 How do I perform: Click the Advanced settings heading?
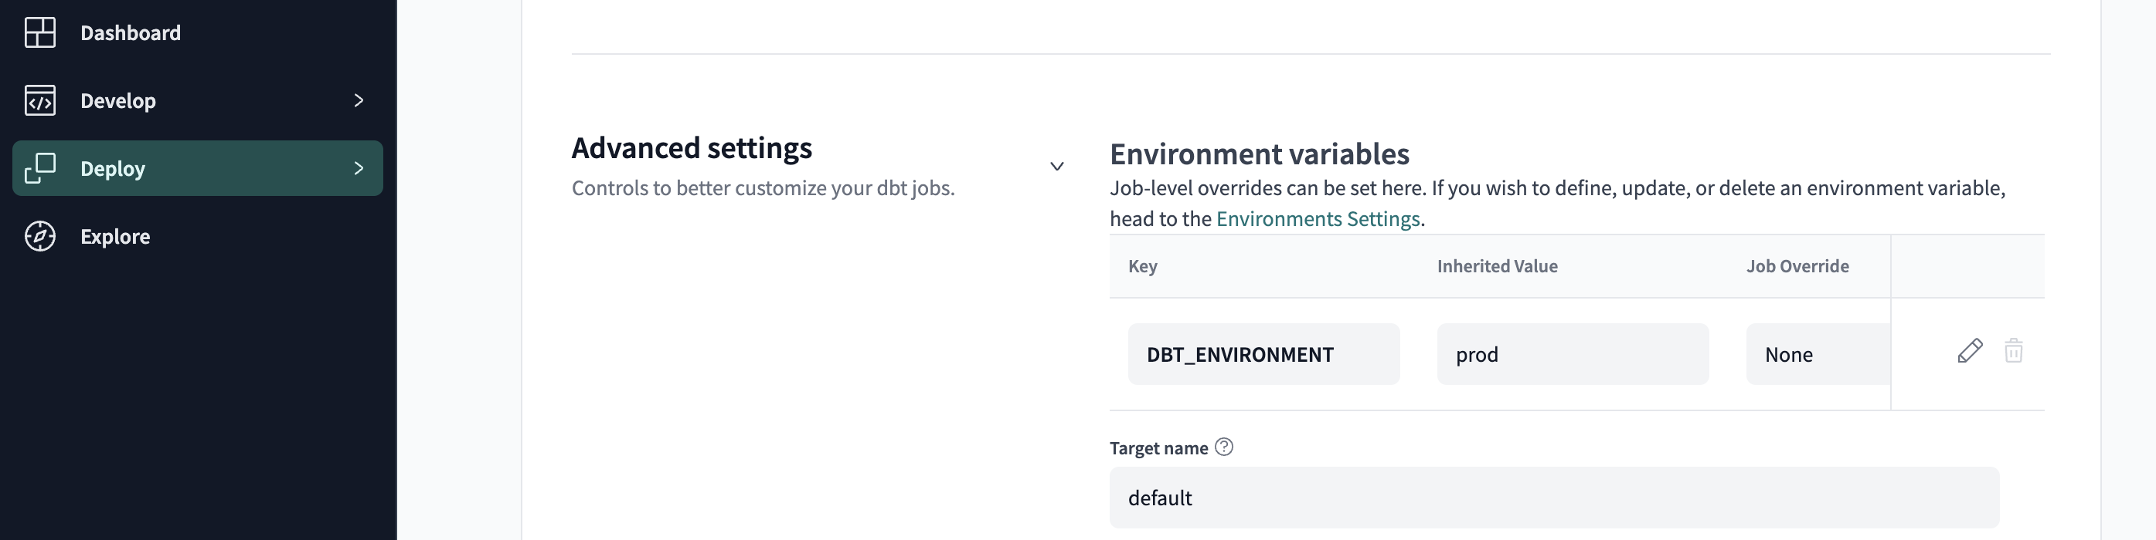click(692, 148)
